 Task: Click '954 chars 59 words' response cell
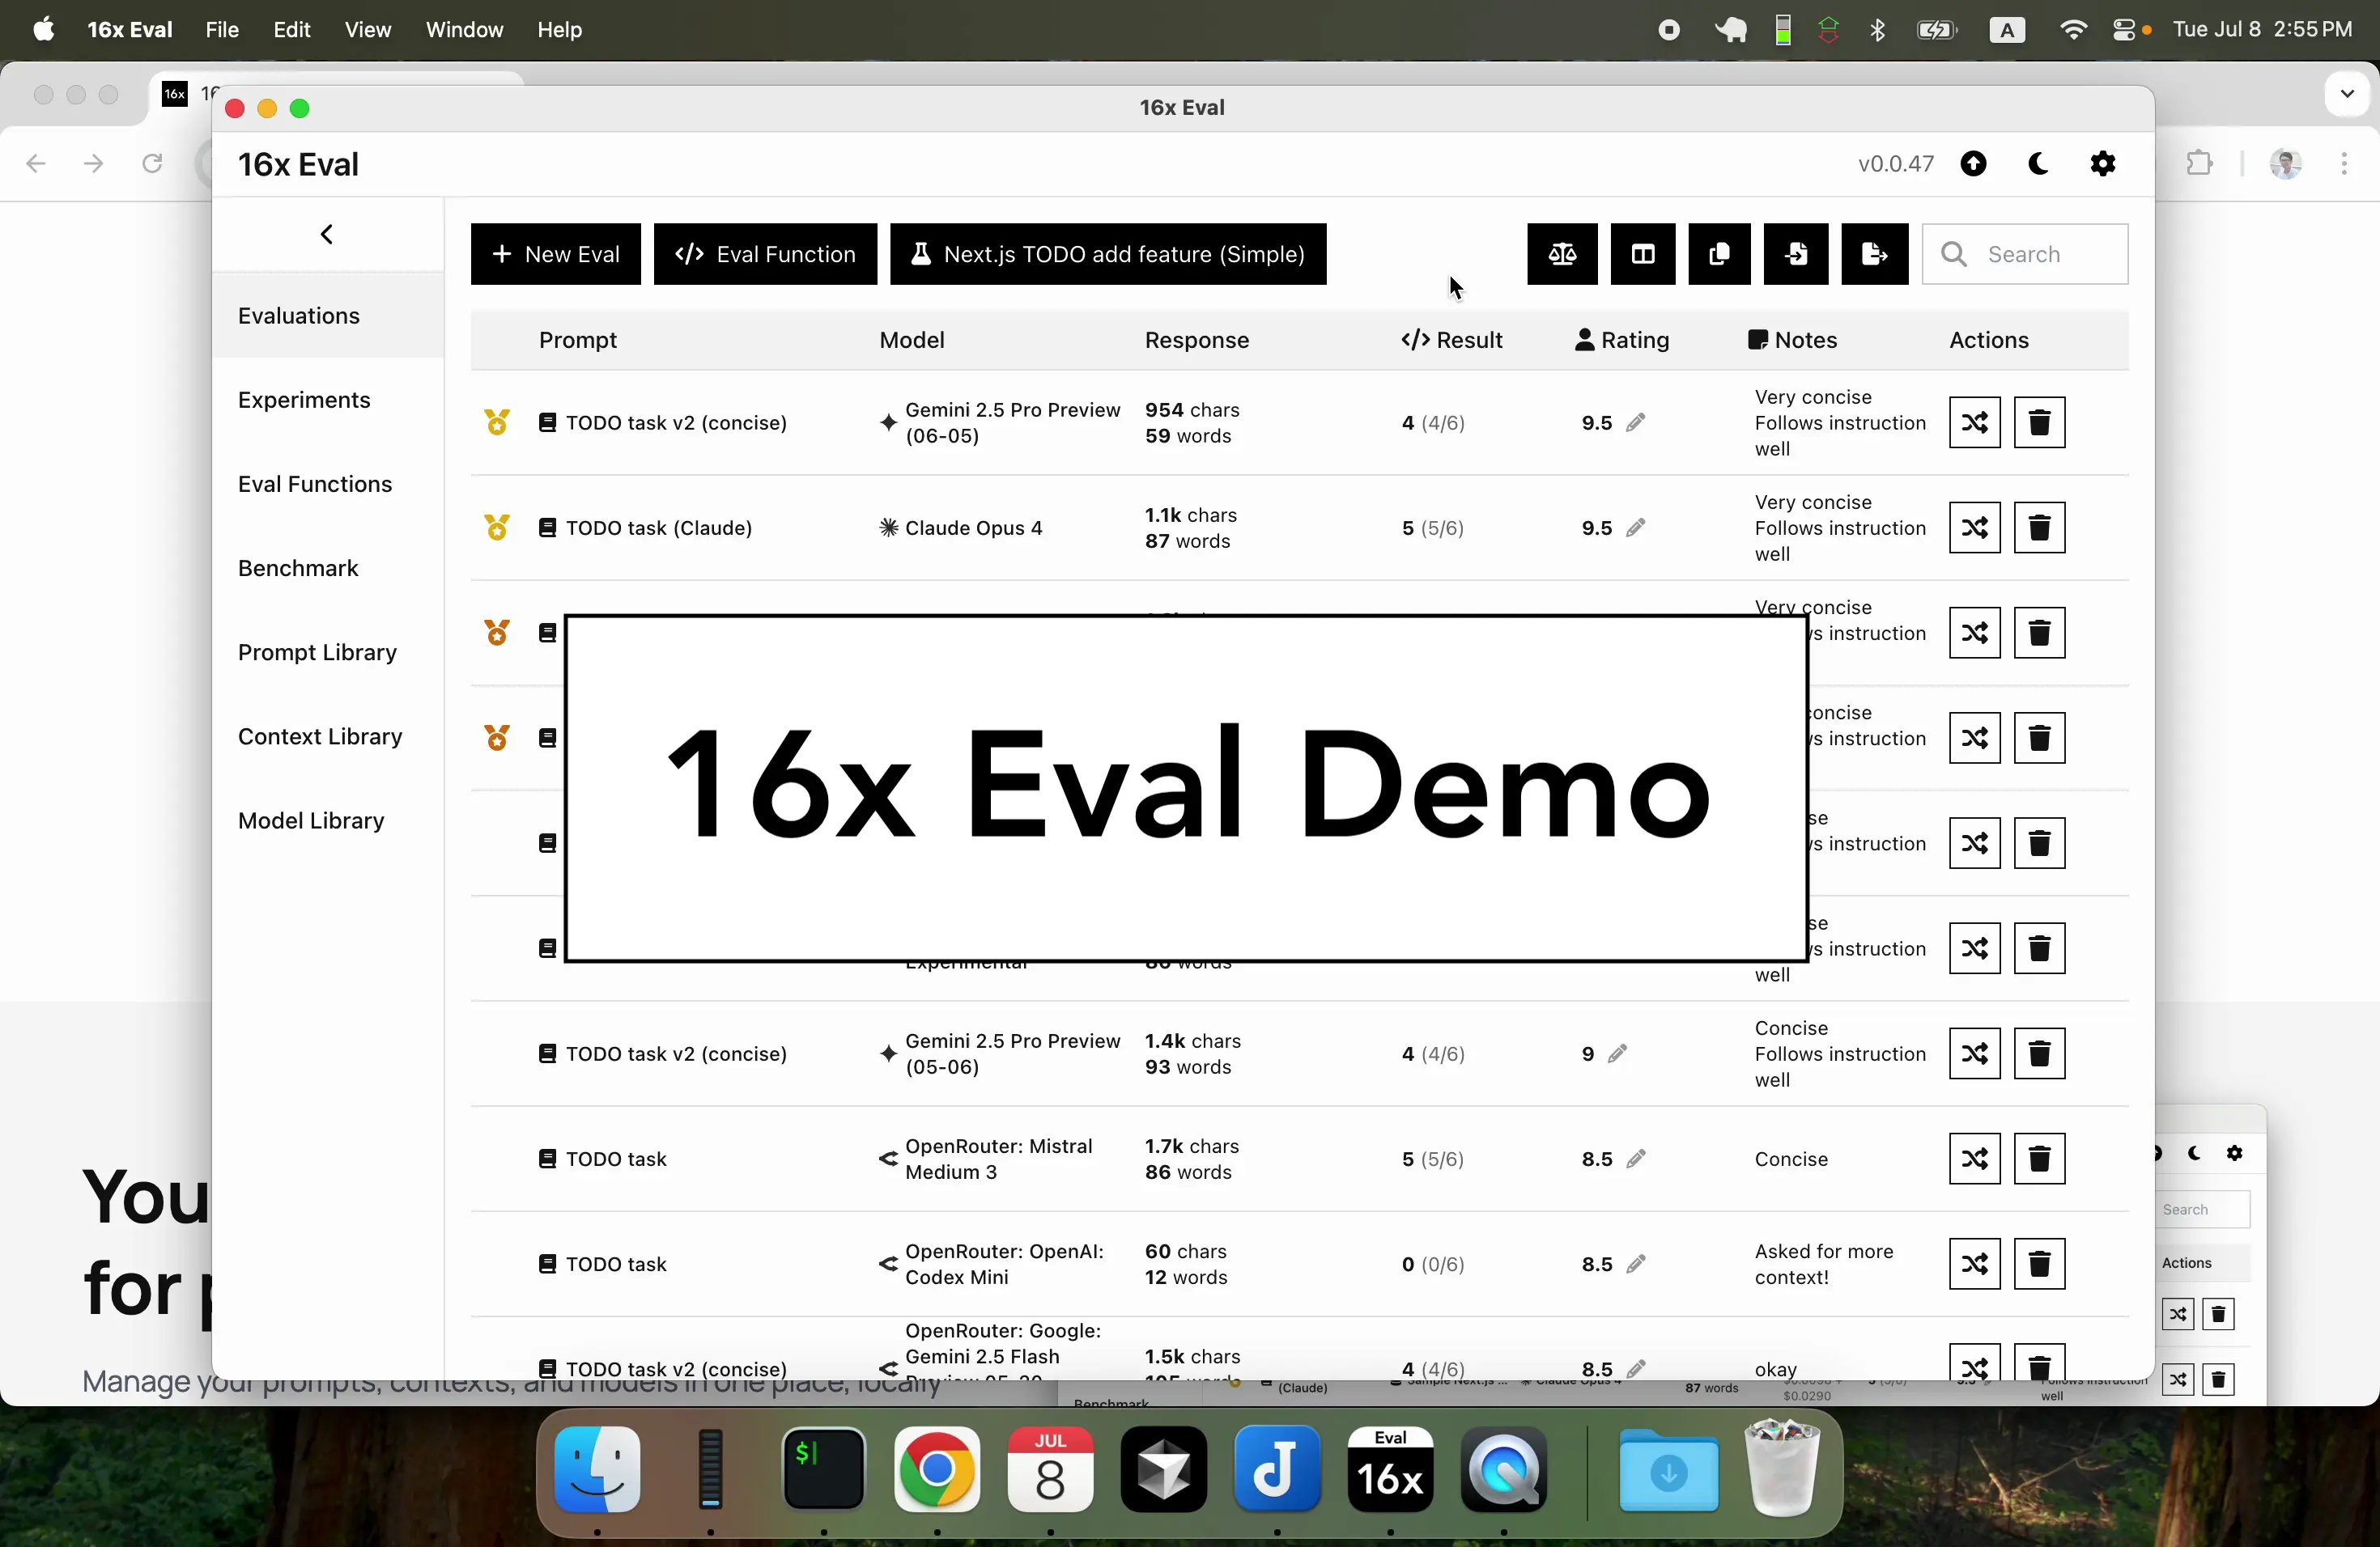(x=1192, y=422)
